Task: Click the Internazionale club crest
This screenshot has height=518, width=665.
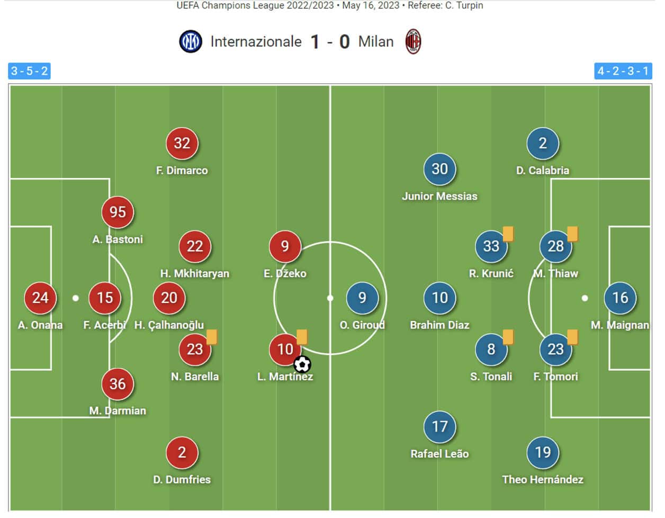Action: click(x=191, y=42)
